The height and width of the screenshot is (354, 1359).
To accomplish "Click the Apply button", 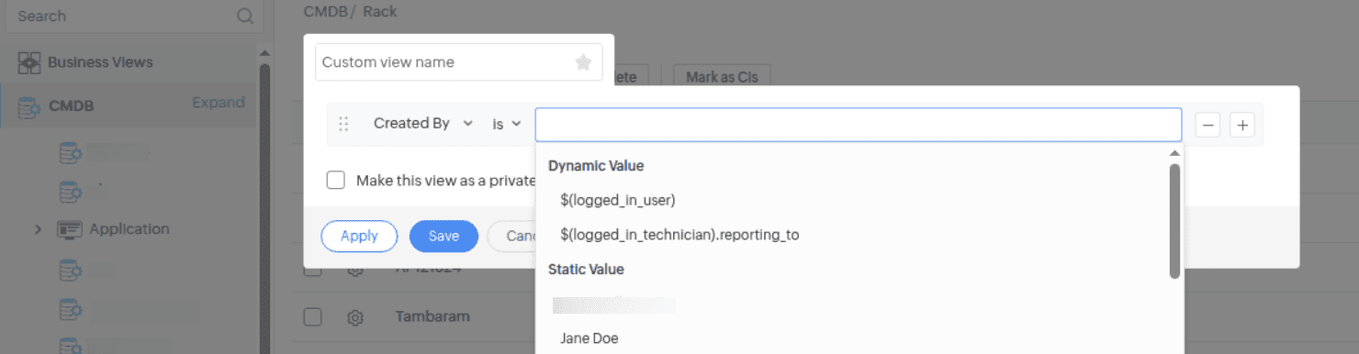I will (x=359, y=236).
